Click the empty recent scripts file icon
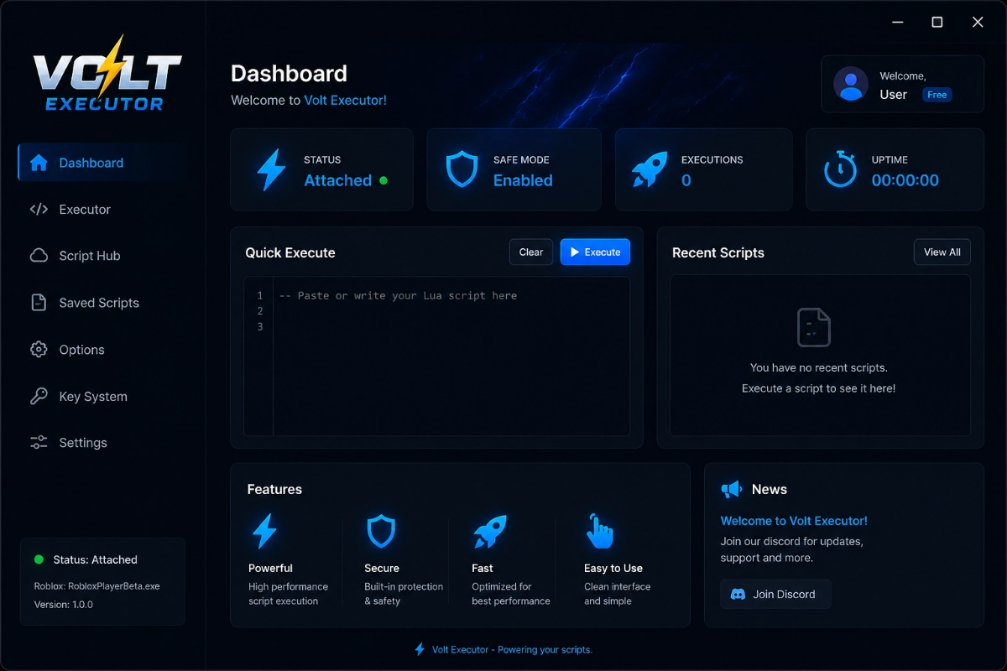This screenshot has height=671, width=1007. pyautogui.click(x=813, y=327)
